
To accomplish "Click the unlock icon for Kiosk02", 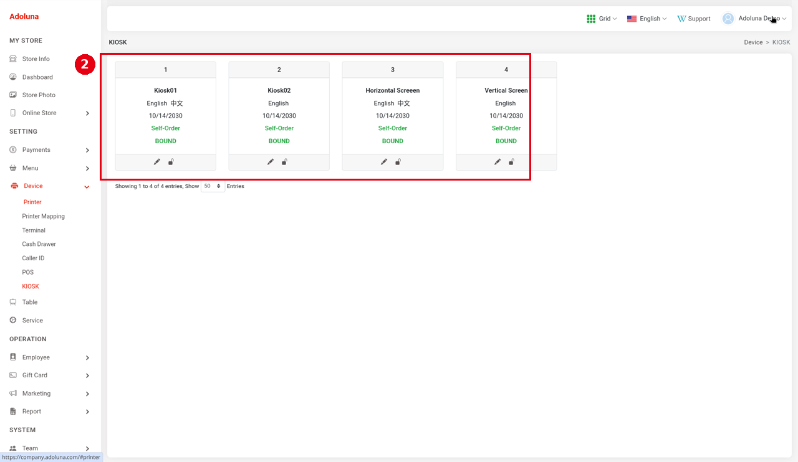I will pyautogui.click(x=284, y=162).
